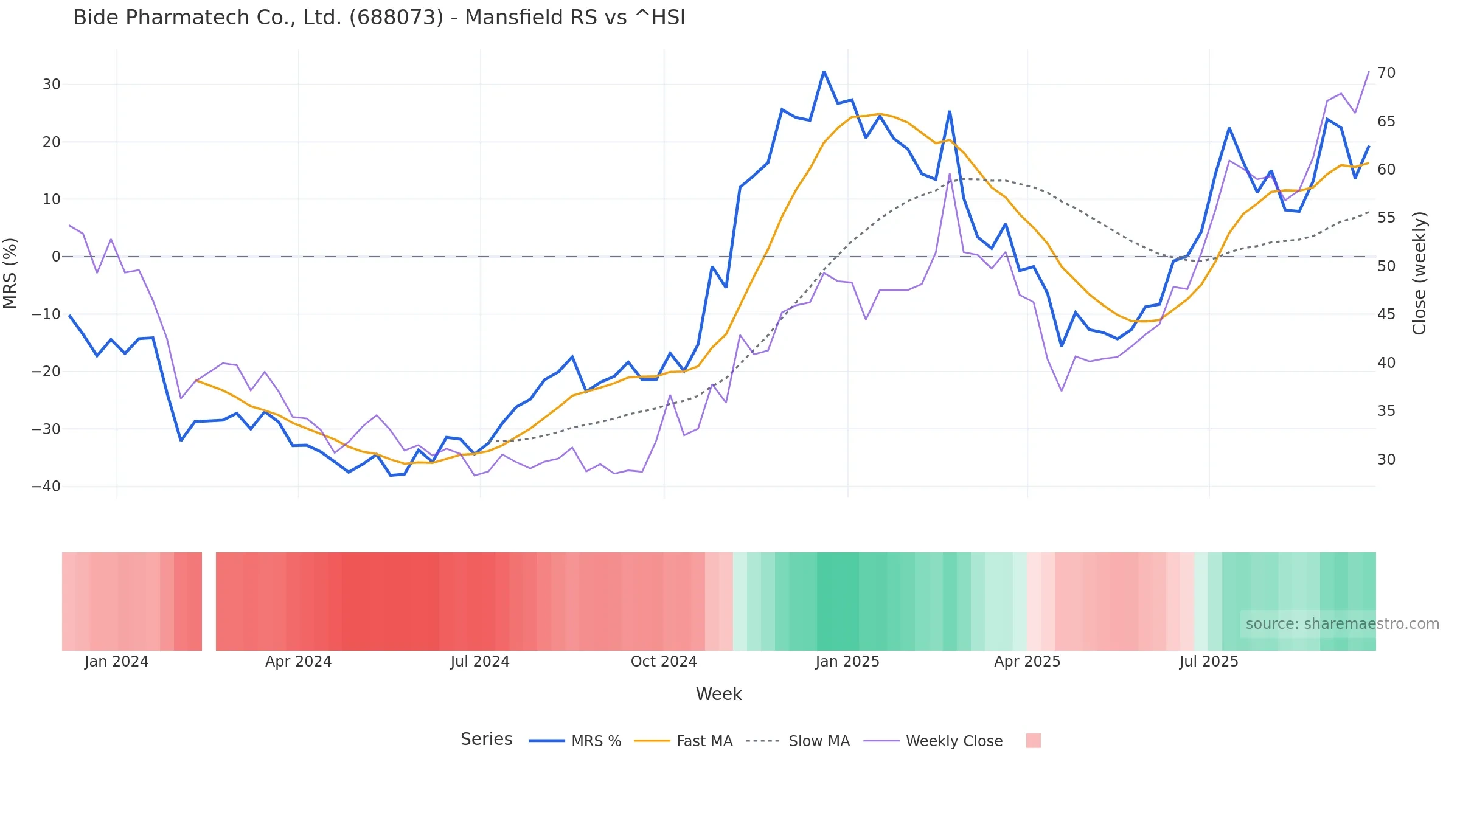Click the 'Apr 2025' axis tick label

[1027, 662]
